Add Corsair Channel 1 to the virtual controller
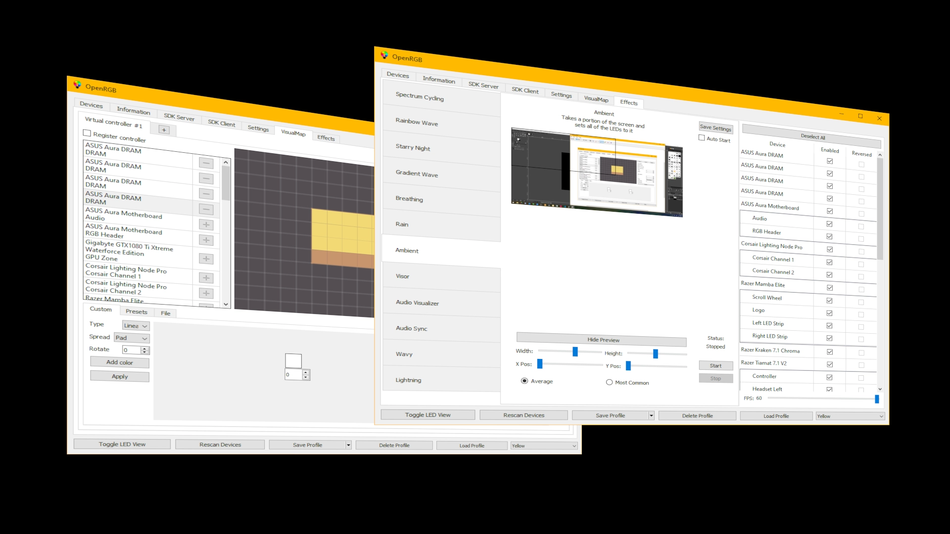 [206, 278]
